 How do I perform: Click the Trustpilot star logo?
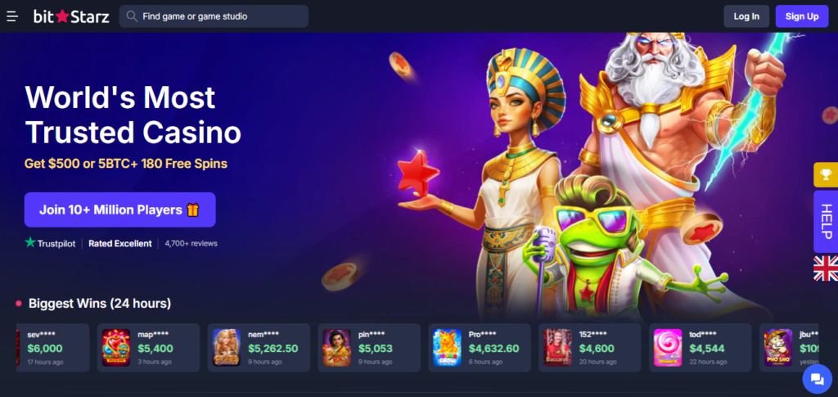point(50,243)
